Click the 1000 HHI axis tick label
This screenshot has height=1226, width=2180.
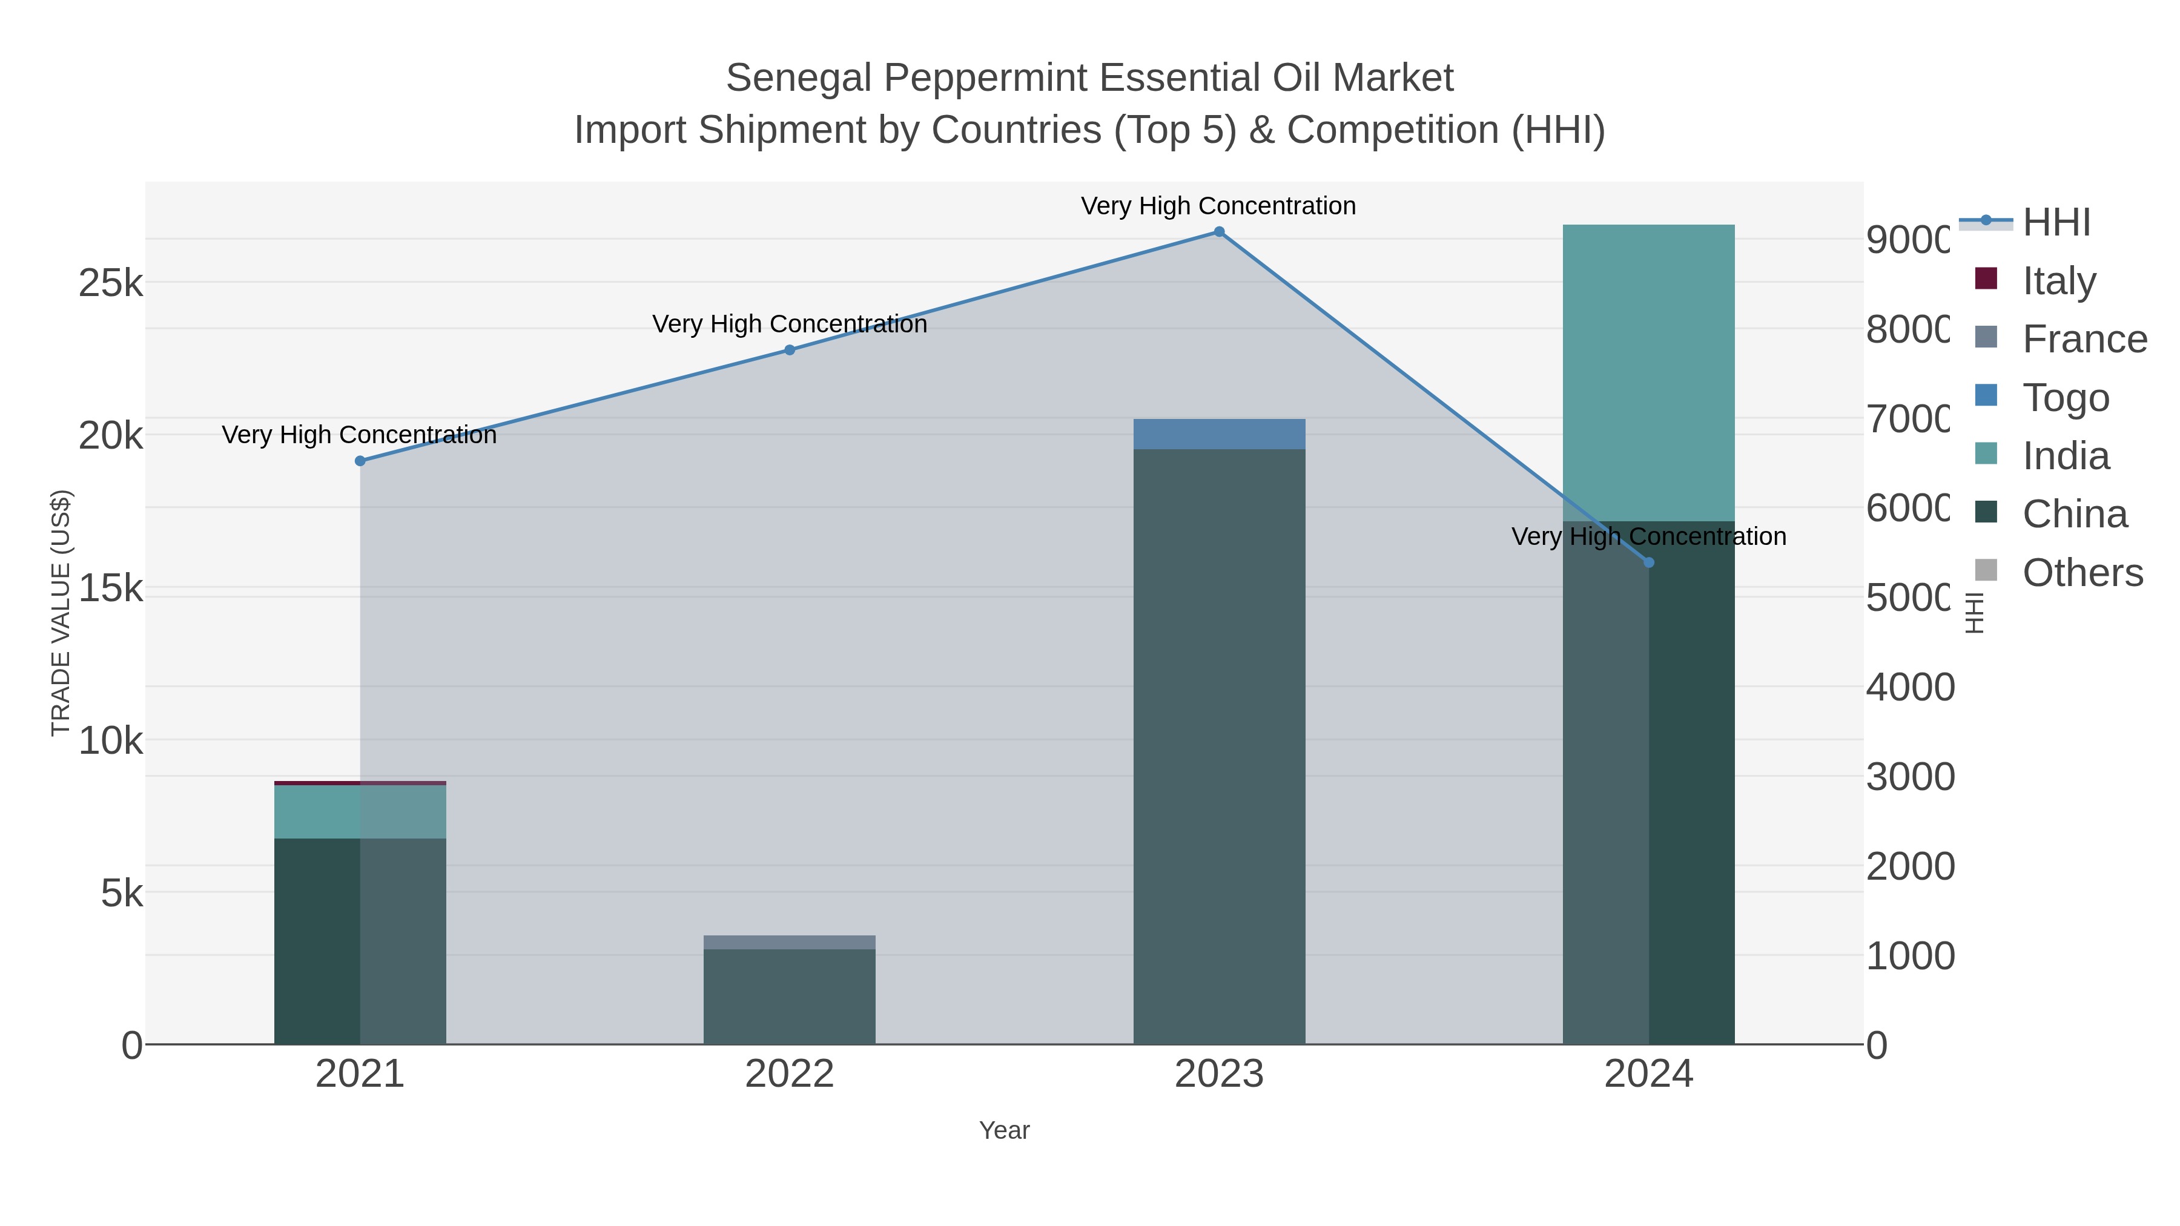pyautogui.click(x=1911, y=956)
